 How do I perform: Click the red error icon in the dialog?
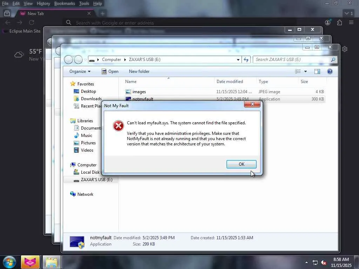(118, 126)
